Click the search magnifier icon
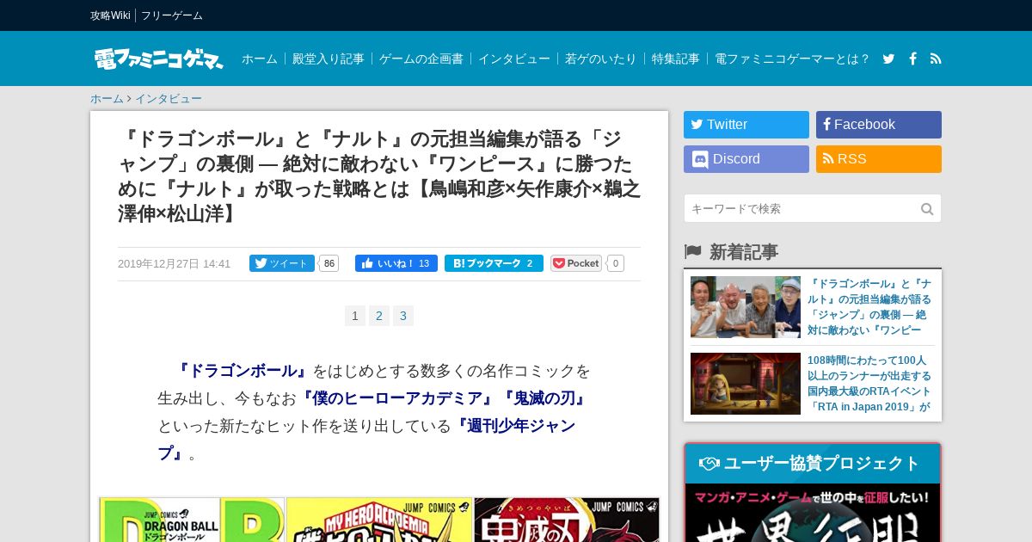Image resolution: width=1032 pixels, height=542 pixels. point(927,209)
